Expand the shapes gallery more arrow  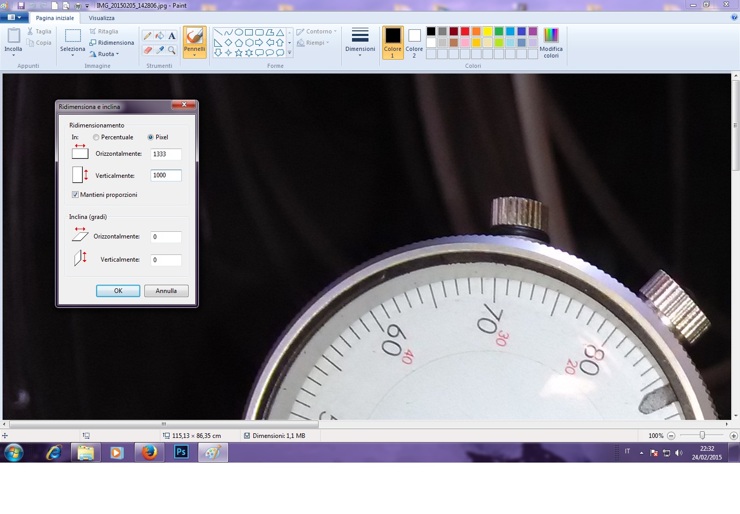[x=290, y=52]
